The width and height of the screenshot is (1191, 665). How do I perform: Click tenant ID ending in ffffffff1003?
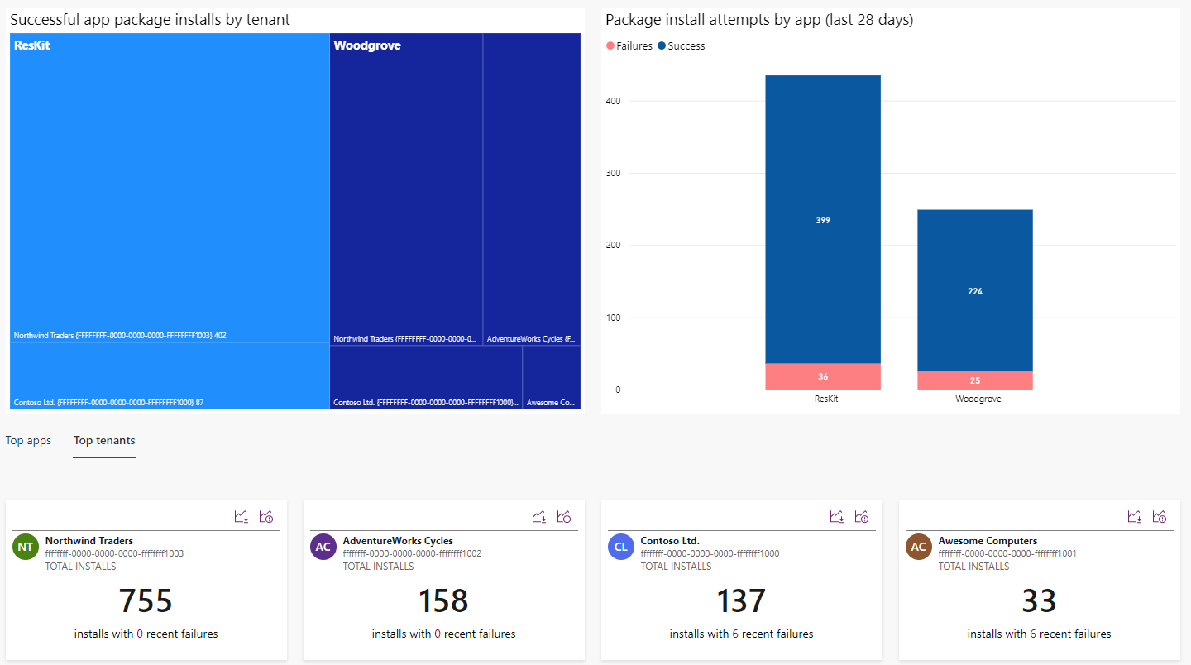[x=114, y=553]
